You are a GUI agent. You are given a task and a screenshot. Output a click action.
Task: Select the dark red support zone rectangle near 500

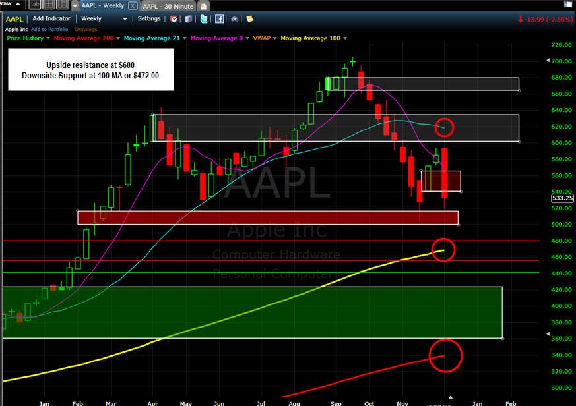pos(268,217)
